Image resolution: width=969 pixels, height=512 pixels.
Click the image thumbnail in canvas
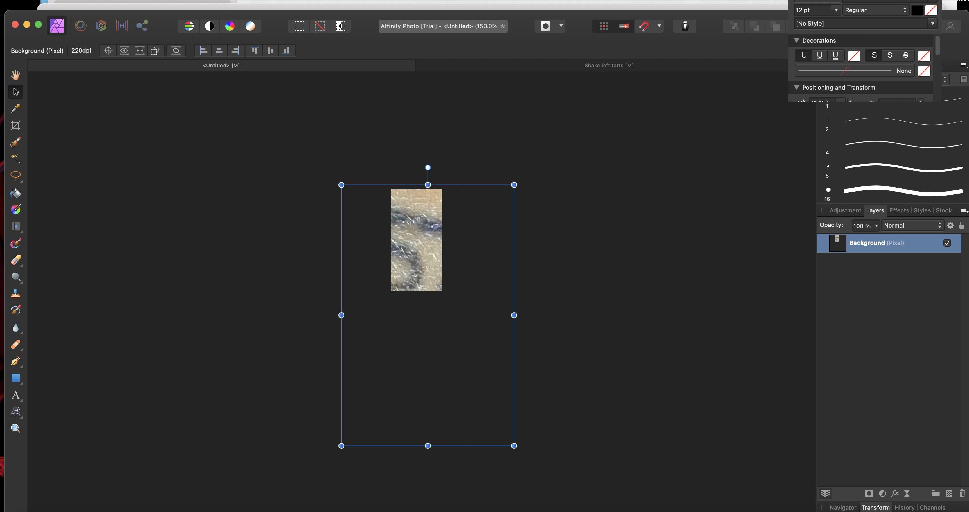[416, 240]
